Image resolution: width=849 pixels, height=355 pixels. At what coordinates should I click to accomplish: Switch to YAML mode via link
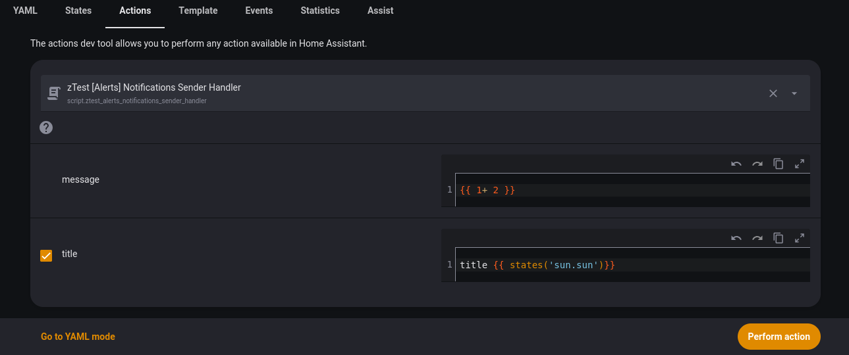78,337
